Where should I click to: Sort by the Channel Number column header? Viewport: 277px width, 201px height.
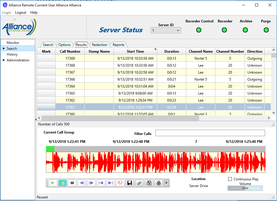coord(230,51)
